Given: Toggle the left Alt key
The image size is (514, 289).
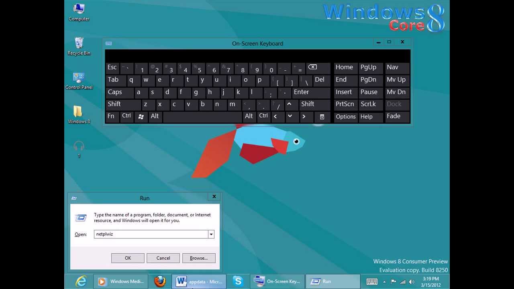Looking at the screenshot, I should click(x=155, y=116).
